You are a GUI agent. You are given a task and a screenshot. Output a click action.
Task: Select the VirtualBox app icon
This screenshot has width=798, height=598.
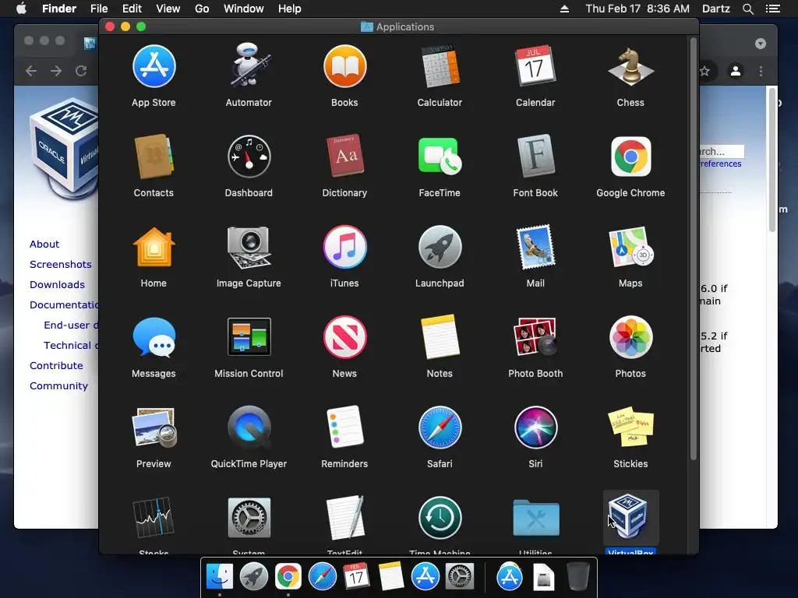coord(629,517)
